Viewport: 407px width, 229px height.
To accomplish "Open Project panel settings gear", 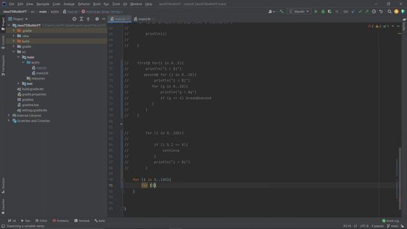I will (97, 19).
